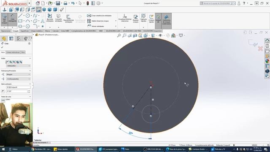Select the sketch Text tool
Viewport: 270px width, 152px height.
[x=43, y=21]
